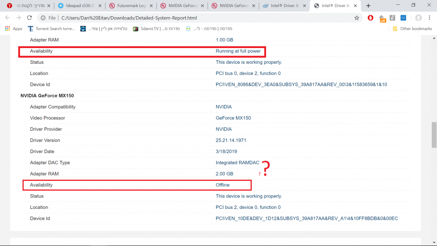Open the Chrome profile avatar
The height and width of the screenshot is (246, 437).
(418, 18)
